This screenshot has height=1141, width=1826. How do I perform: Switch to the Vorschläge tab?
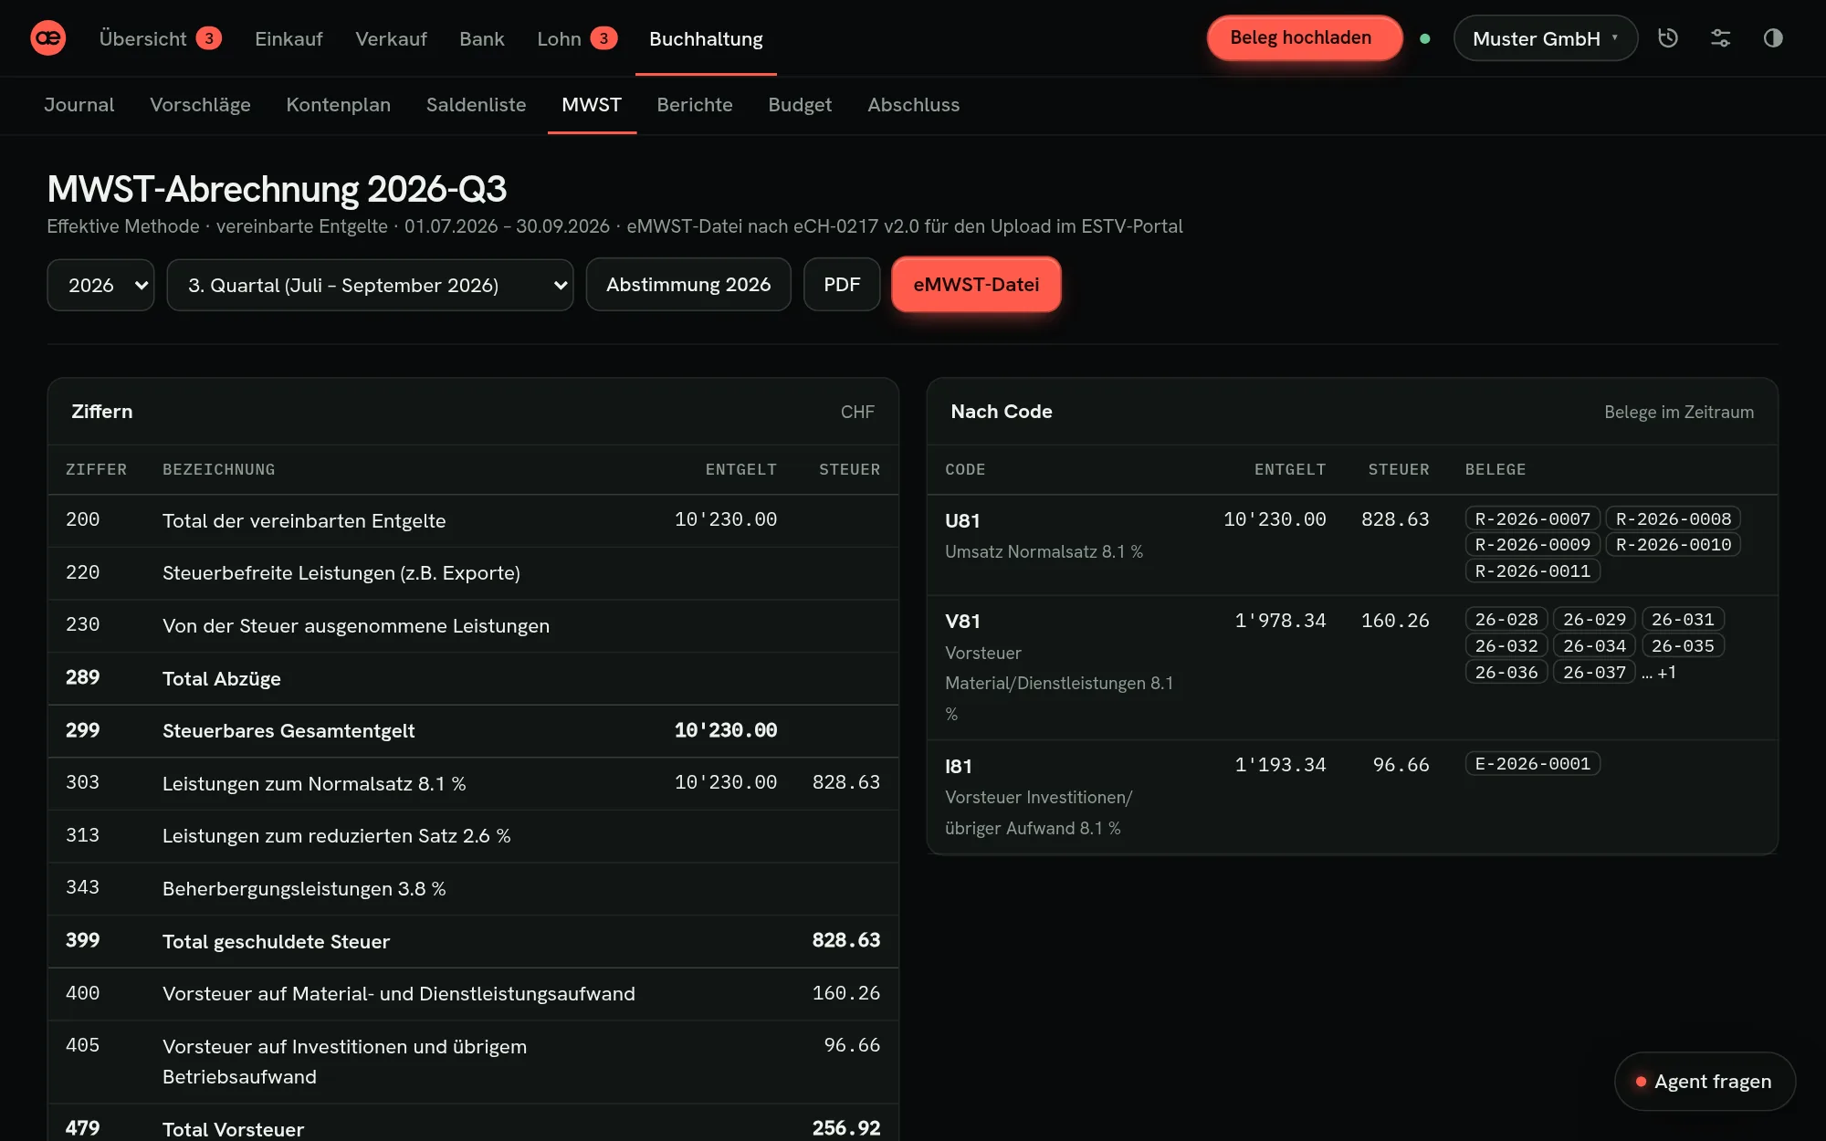[x=200, y=105]
